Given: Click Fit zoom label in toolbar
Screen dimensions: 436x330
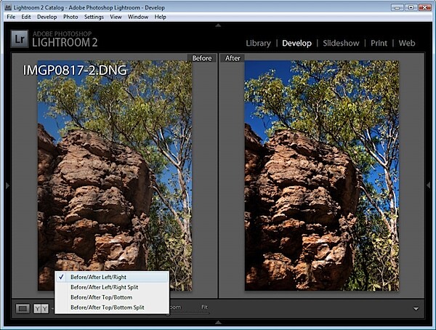Looking at the screenshot, I should click(204, 307).
